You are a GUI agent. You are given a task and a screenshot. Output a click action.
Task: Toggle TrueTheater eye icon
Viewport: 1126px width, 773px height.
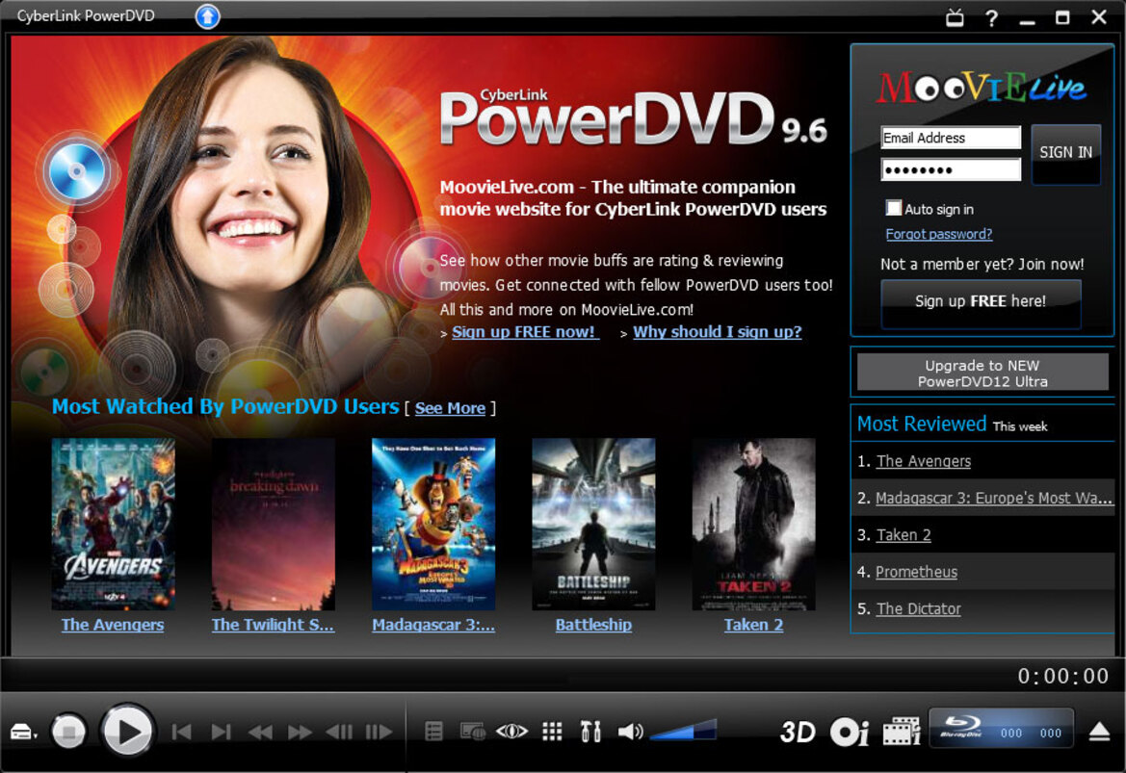511,733
